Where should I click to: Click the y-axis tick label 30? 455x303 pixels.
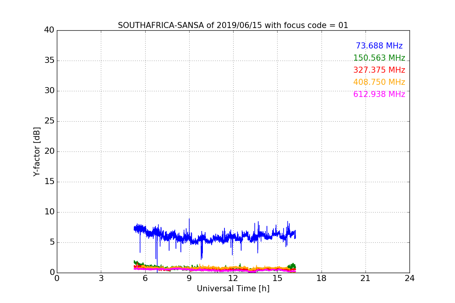[x=49, y=91]
